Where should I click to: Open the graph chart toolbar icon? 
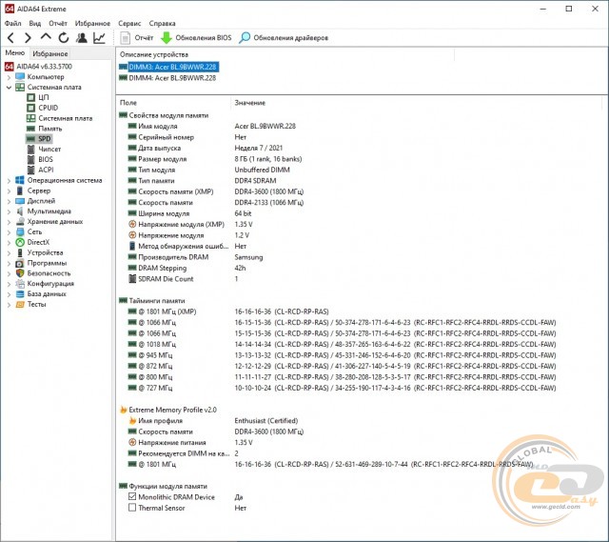tap(99, 38)
